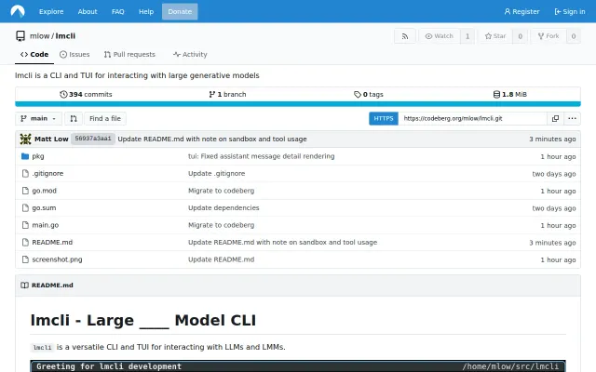Open the Activity tab
Screen dimensions: 596x372
click(190, 54)
